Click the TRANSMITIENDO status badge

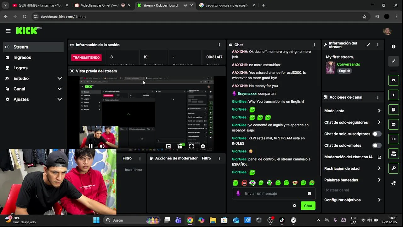pyautogui.click(x=86, y=57)
